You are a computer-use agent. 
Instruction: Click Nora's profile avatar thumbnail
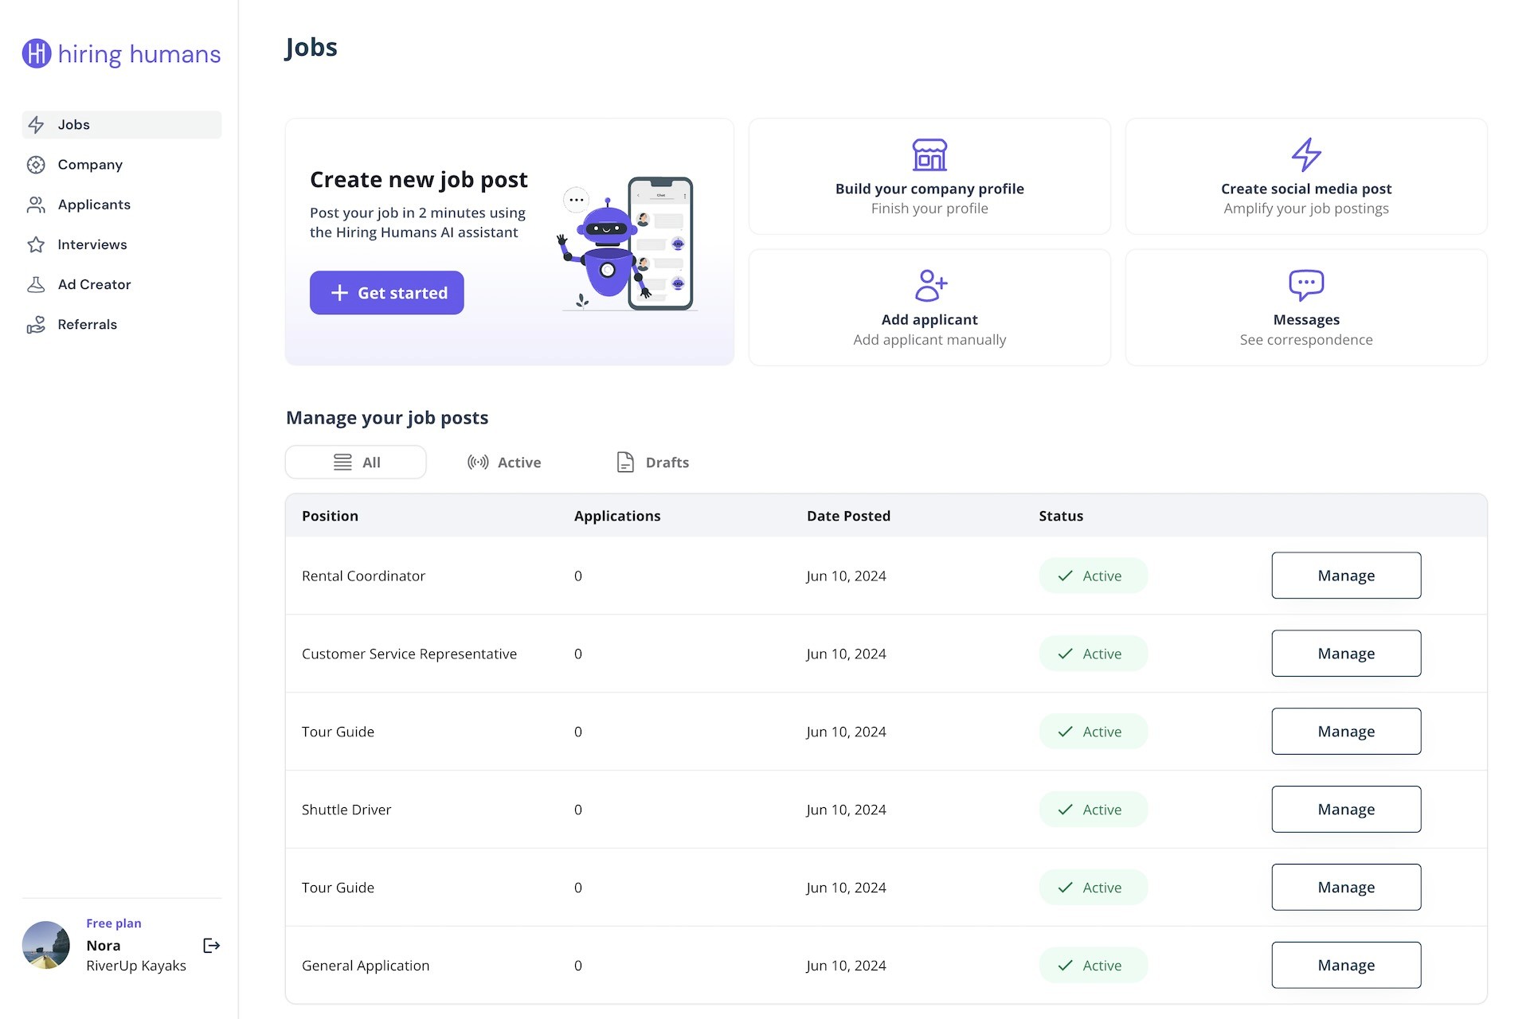point(46,945)
